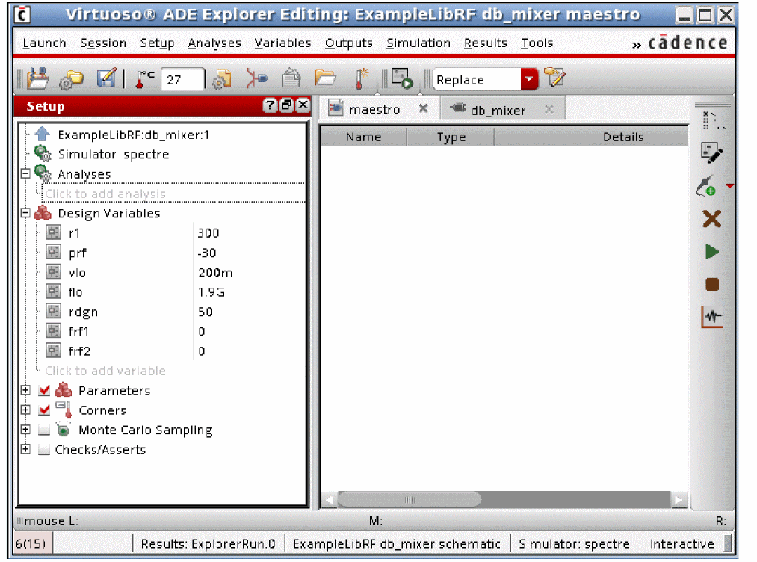Click the red transistor toolbar icon
The height and width of the screenshot is (562, 757).
(256, 78)
